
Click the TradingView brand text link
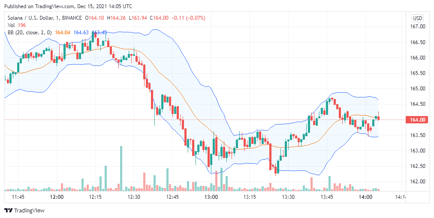point(29,211)
